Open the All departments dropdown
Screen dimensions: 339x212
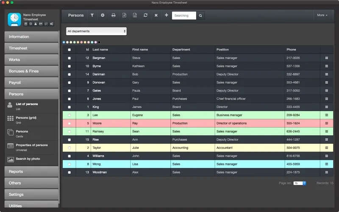pos(96,31)
